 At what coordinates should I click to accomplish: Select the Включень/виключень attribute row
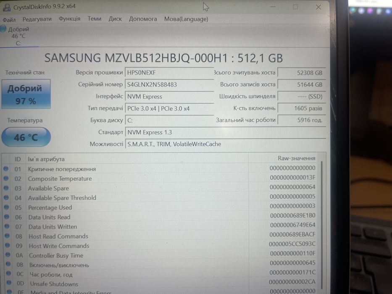click(x=160, y=264)
